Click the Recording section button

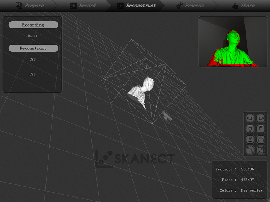33,25
